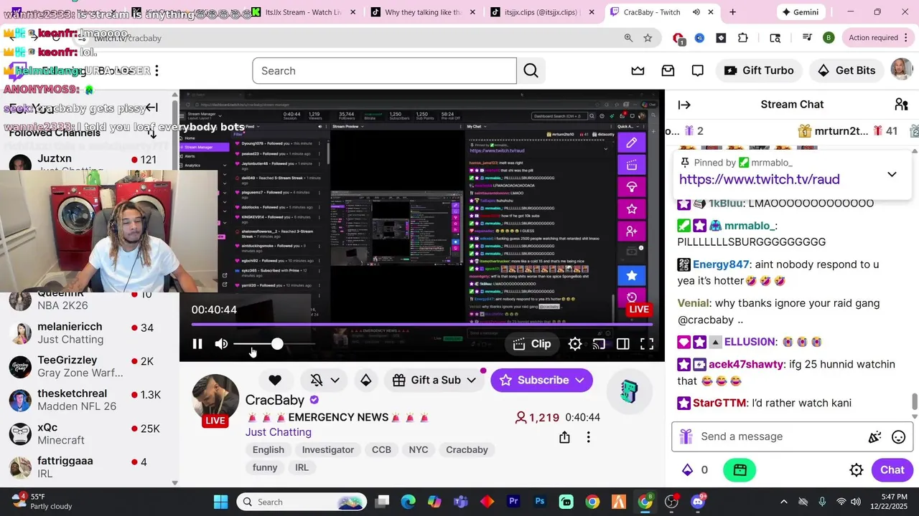Image resolution: width=919 pixels, height=516 pixels.
Task: Open the Chrome extensions puzzle icon
Action: [x=743, y=38]
